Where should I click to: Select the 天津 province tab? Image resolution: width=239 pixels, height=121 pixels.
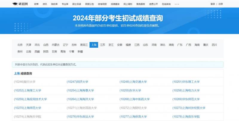[28, 45]
